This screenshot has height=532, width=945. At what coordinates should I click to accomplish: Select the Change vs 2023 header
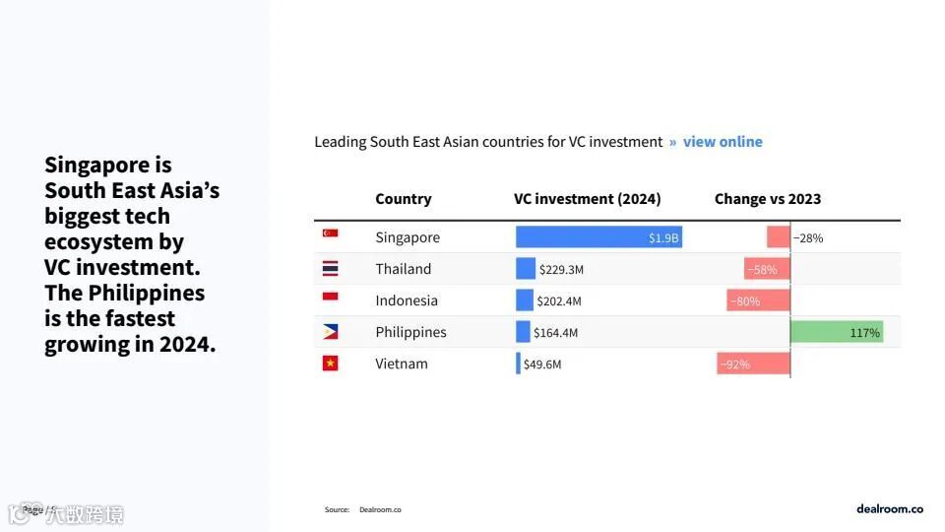click(x=768, y=199)
